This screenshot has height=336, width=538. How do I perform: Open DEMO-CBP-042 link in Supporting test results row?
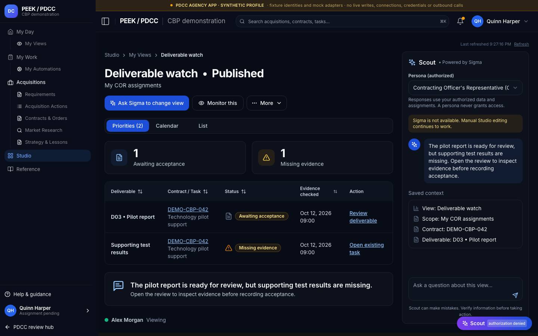pyautogui.click(x=188, y=241)
